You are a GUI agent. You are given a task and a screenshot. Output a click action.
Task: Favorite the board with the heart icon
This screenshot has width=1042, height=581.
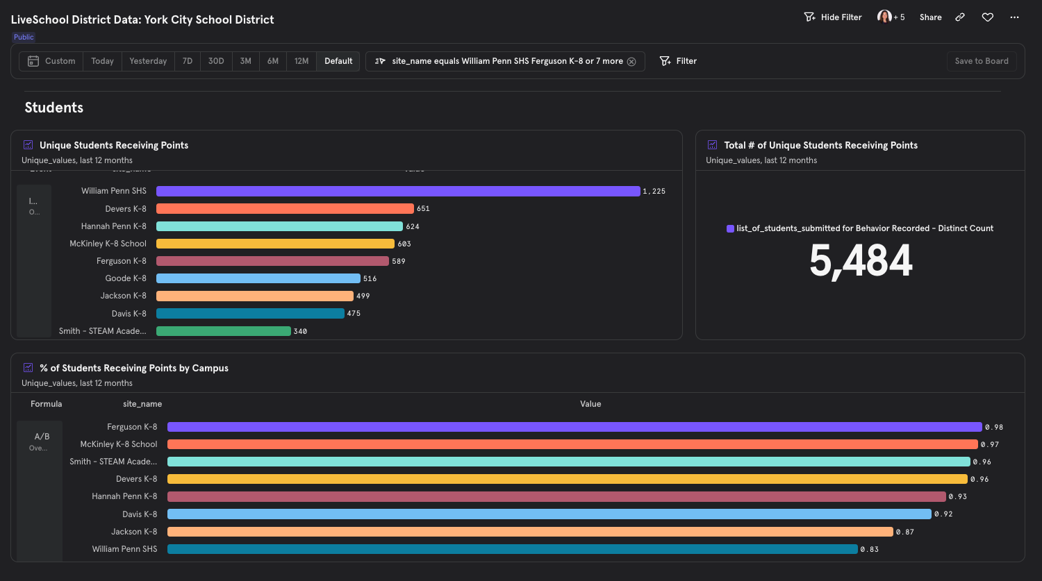(x=987, y=17)
